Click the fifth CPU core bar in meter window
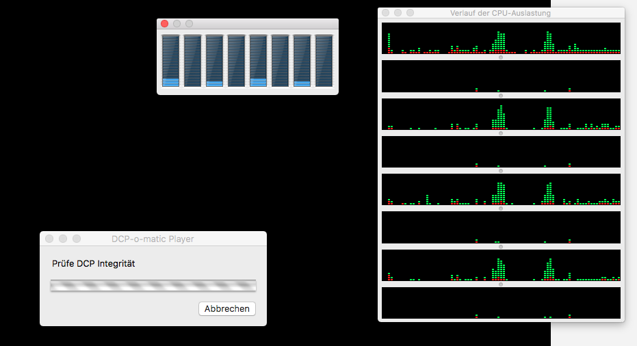The image size is (637, 346). point(258,61)
